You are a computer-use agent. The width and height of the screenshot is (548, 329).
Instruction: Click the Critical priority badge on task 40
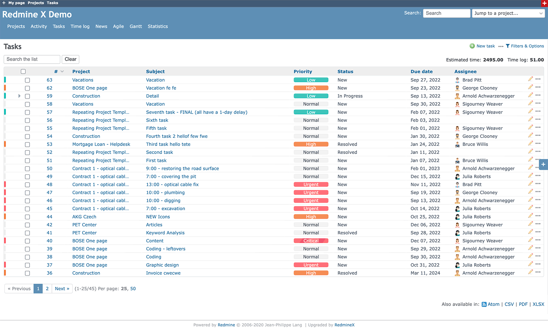(311, 241)
